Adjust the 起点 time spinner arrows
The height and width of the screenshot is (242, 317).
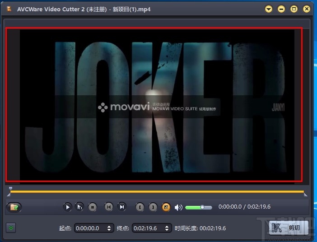[109, 228]
